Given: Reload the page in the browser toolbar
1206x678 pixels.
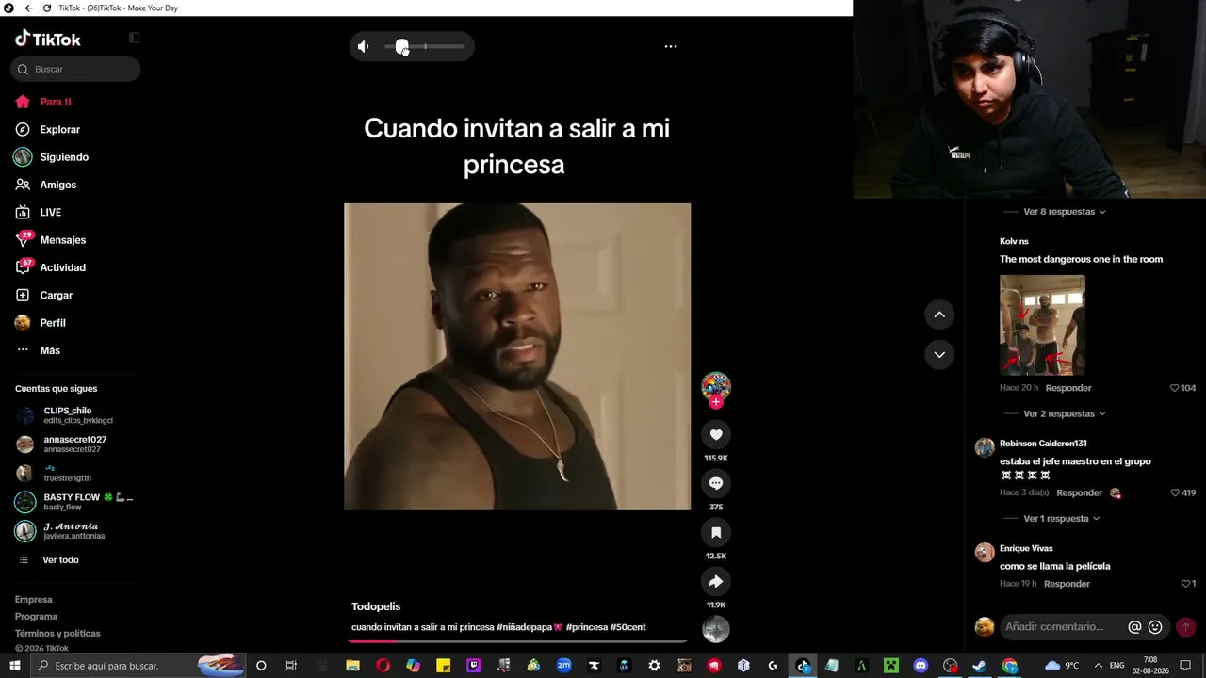Looking at the screenshot, I should click(47, 8).
